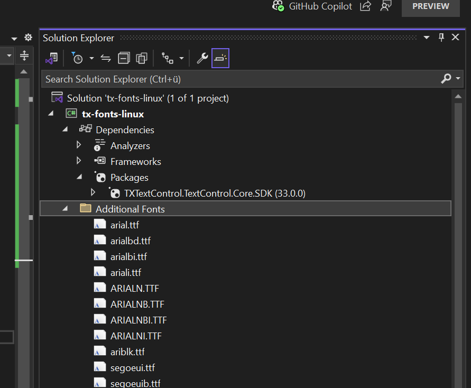
Task: Click the file nesting tree icon
Action: click(168, 58)
